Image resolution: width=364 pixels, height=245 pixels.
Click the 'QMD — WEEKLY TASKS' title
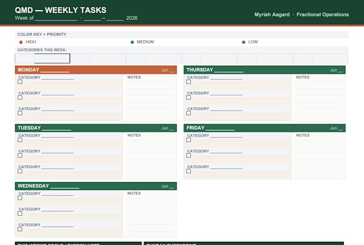60,10
